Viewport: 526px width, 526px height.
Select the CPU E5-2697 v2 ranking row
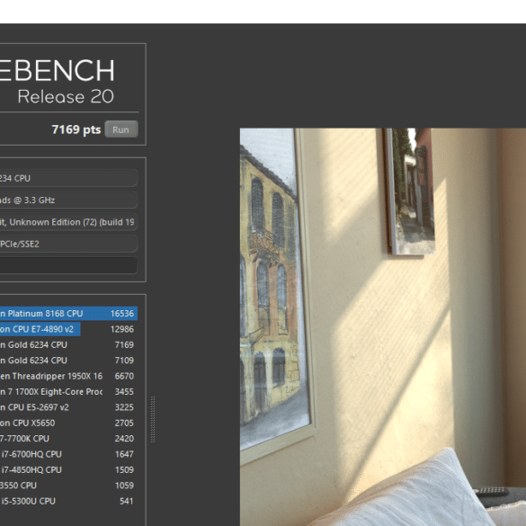click(x=68, y=407)
